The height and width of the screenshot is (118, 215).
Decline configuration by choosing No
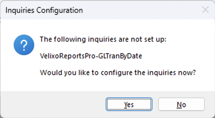(181, 104)
